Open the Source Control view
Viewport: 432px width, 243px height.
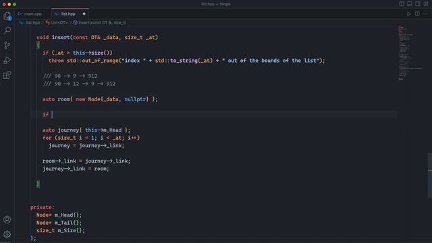coord(7,45)
